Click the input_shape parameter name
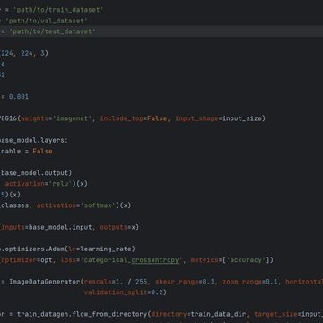Screen dimensions: 323x323 (x=196, y=118)
